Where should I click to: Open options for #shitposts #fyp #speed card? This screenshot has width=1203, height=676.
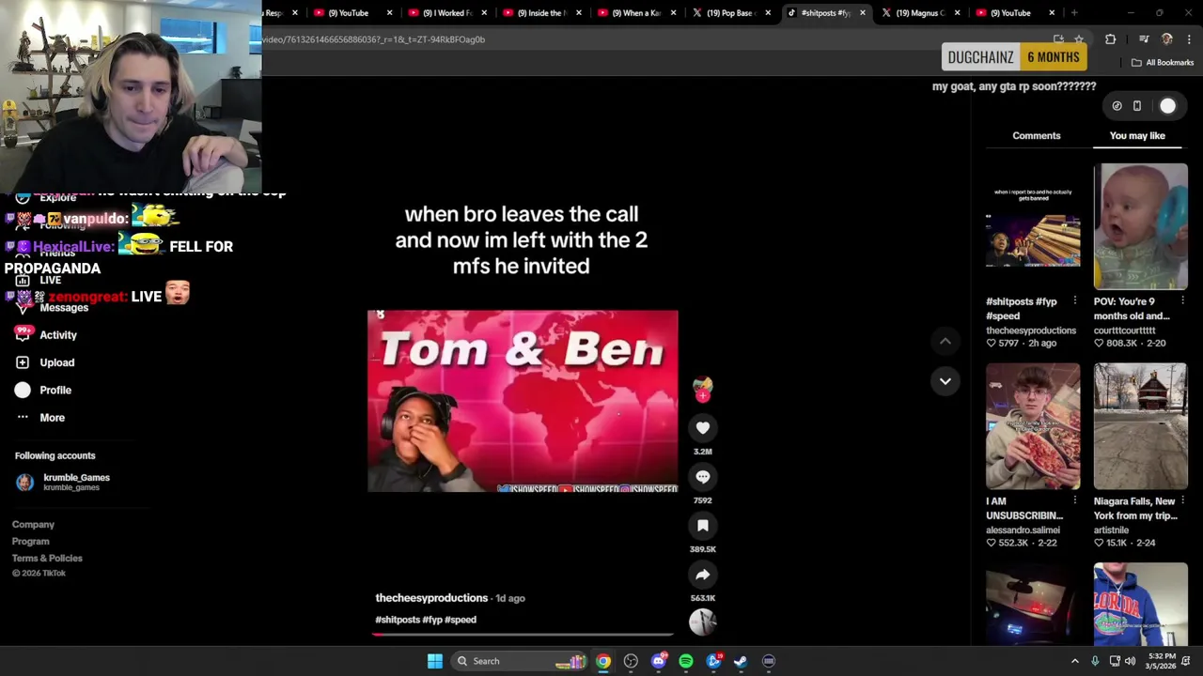coord(1074,301)
